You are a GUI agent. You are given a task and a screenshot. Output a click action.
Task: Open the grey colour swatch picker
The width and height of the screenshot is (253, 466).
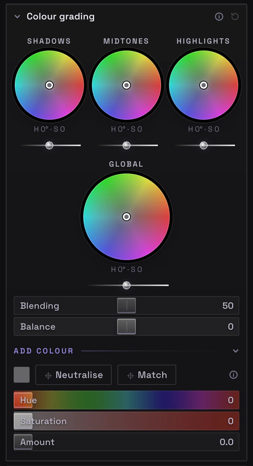pos(22,375)
